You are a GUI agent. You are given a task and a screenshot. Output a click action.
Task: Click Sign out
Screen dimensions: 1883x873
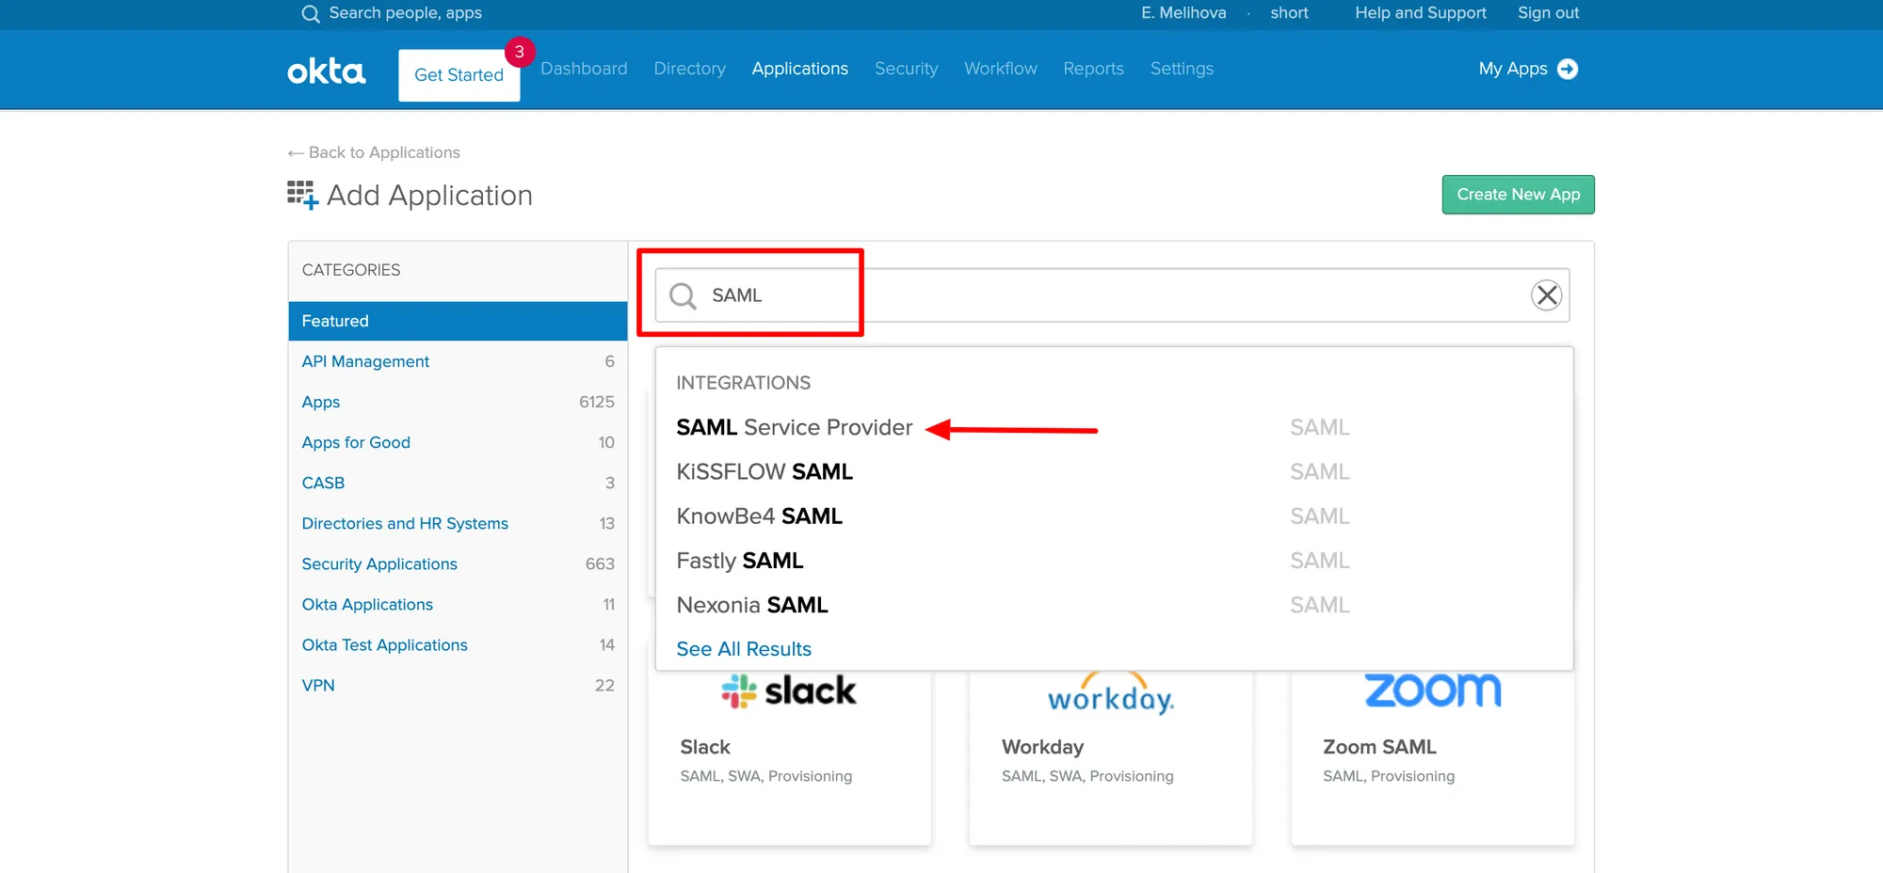click(1548, 13)
